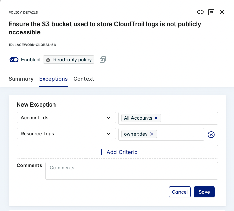
Task: Remove the owner:dev tag chip
Action: 152,134
